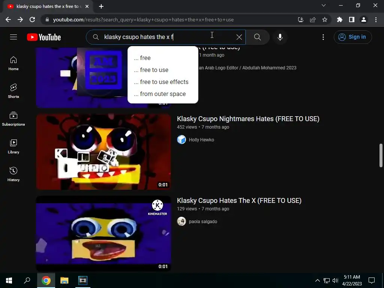
Task: Pick "... from outer space" suggestion
Action: pos(163,94)
